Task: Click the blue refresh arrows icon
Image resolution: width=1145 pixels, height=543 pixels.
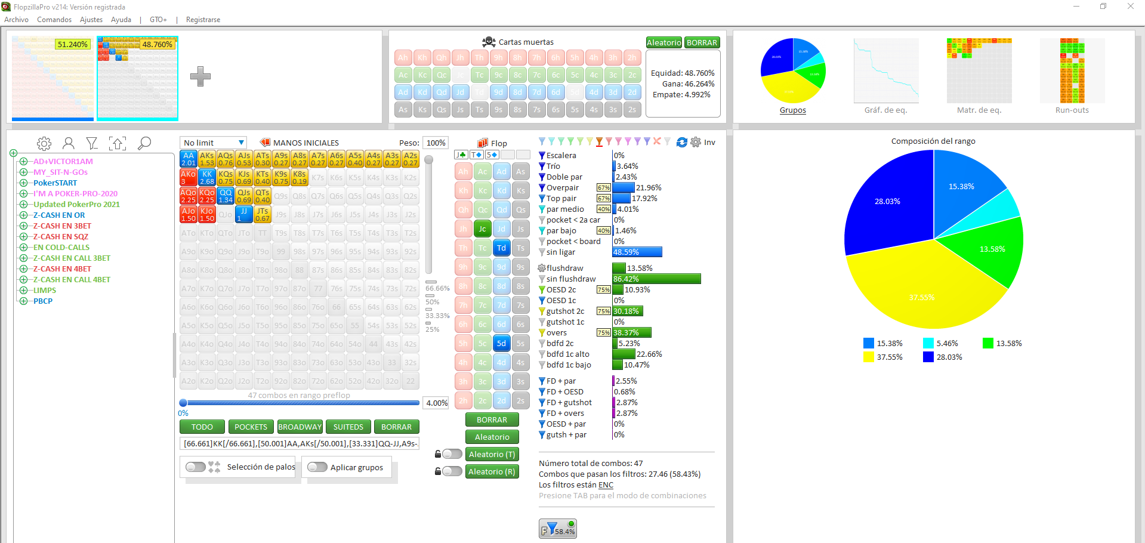Action: point(681,142)
